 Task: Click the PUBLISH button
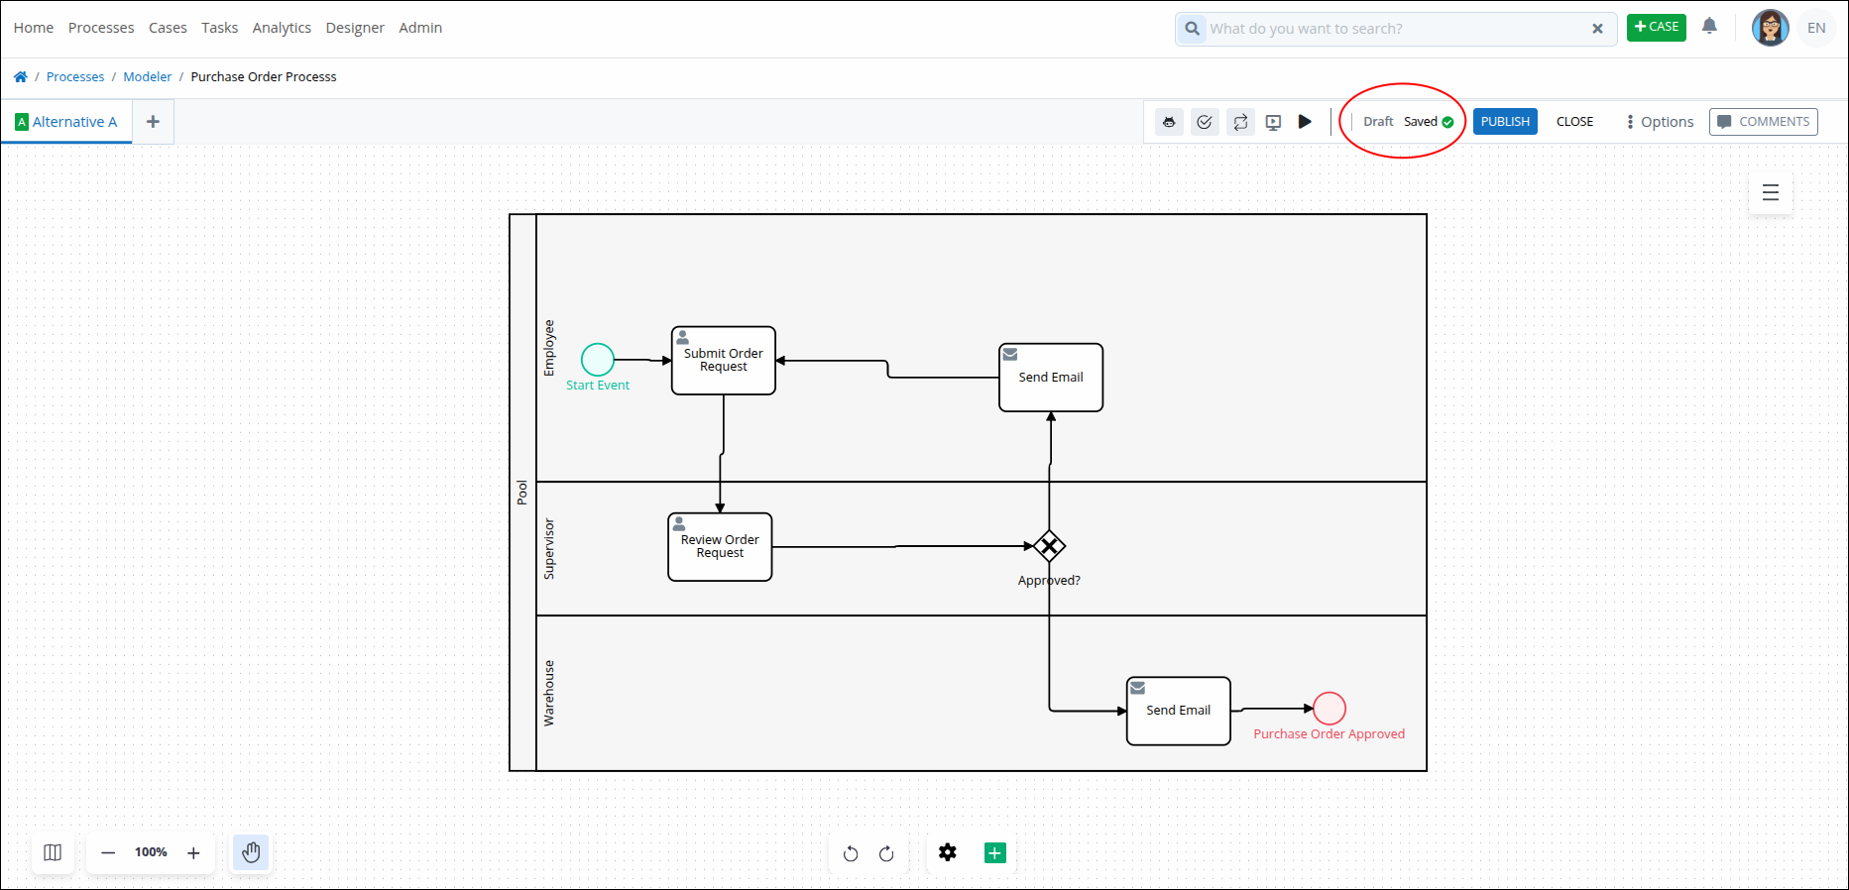tap(1505, 122)
